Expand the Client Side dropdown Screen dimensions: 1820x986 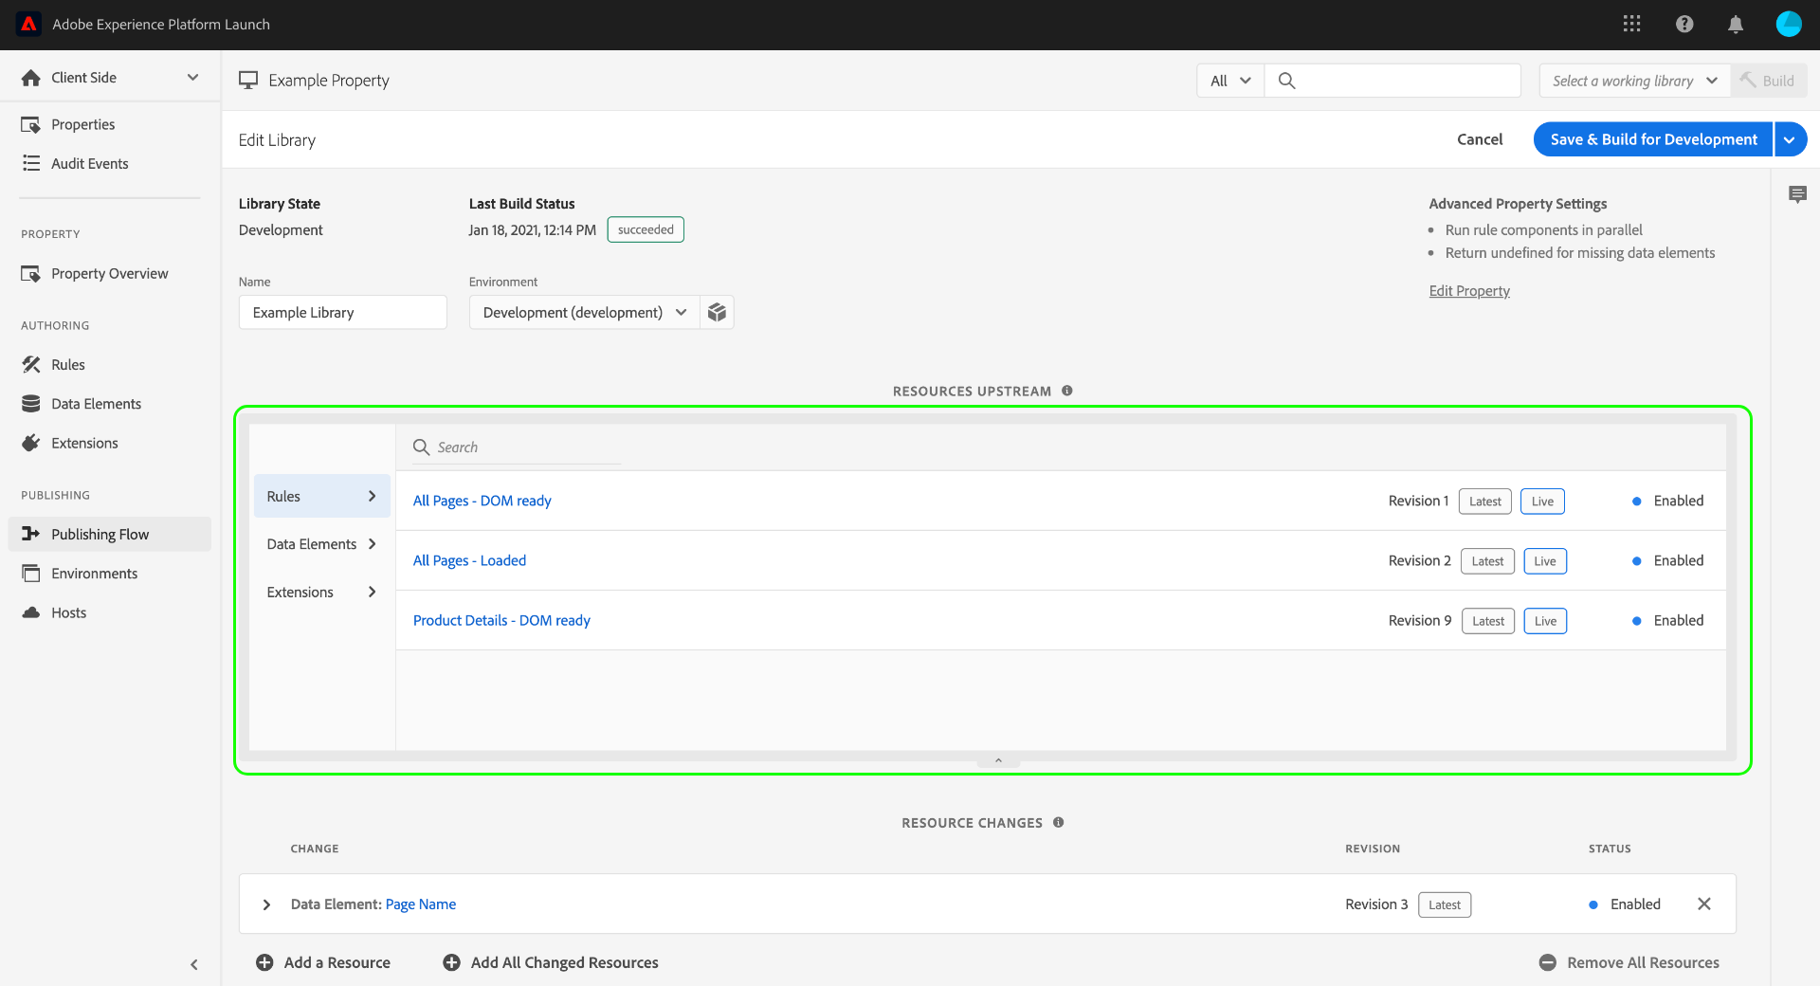point(193,78)
